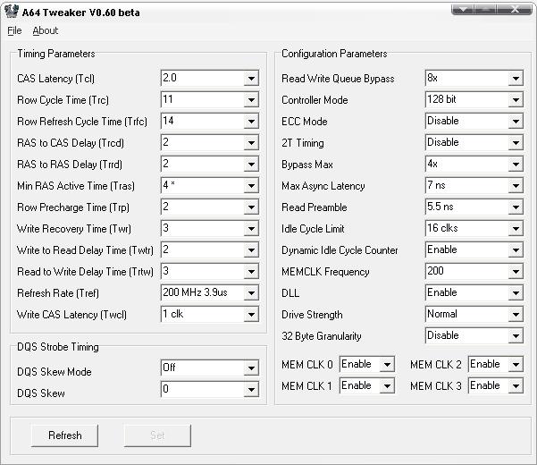Expand the Row Cycle Time (Trc) dropdown
537x465 pixels.
[210, 100]
